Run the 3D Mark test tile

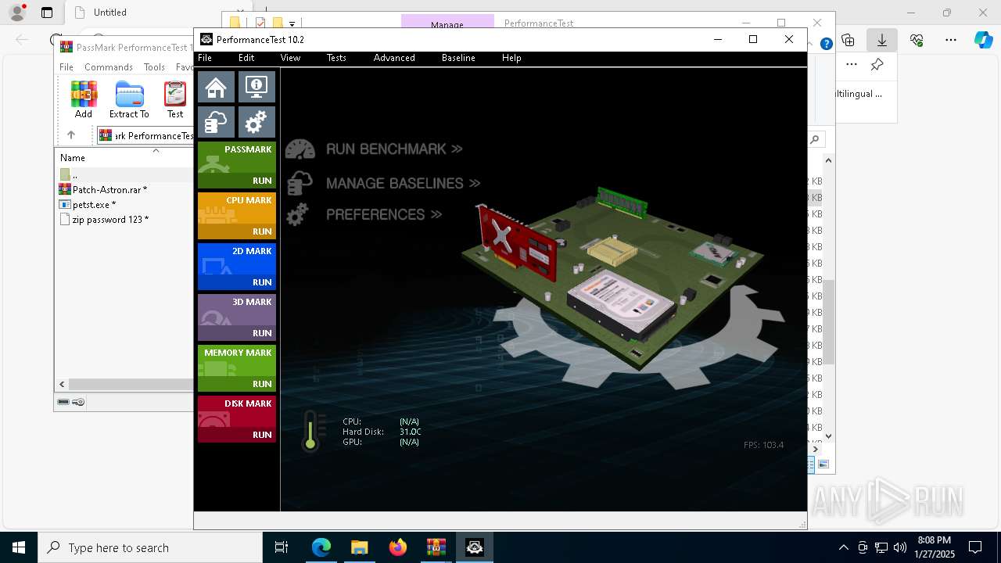(x=237, y=317)
